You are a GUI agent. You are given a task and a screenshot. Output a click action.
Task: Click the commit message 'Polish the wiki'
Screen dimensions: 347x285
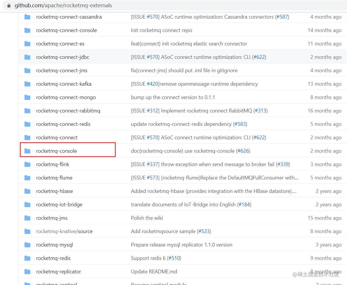coord(147,218)
